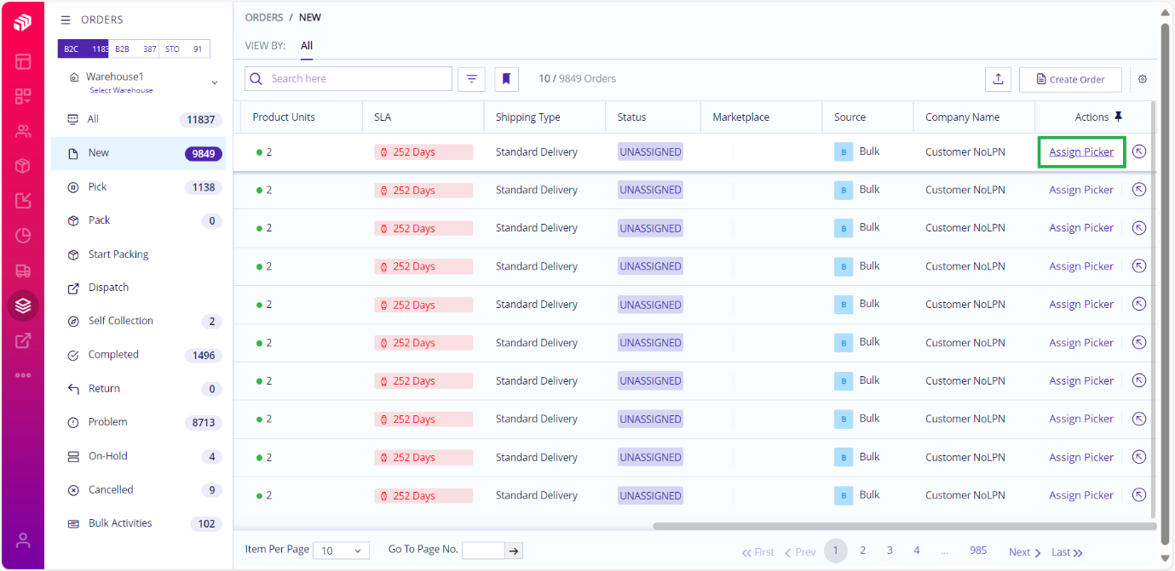1175x571 pixels.
Task: Open the delivery truck icon in left rail
Action: pyautogui.click(x=23, y=271)
